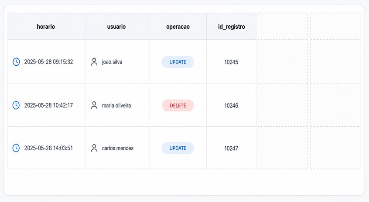Click the clock icon beside 09:15:32 timestamp

[16, 62]
